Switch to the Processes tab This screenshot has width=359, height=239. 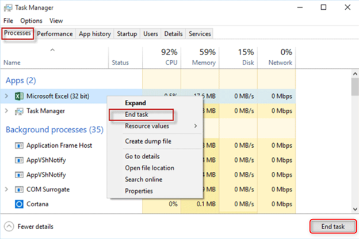[x=17, y=33]
